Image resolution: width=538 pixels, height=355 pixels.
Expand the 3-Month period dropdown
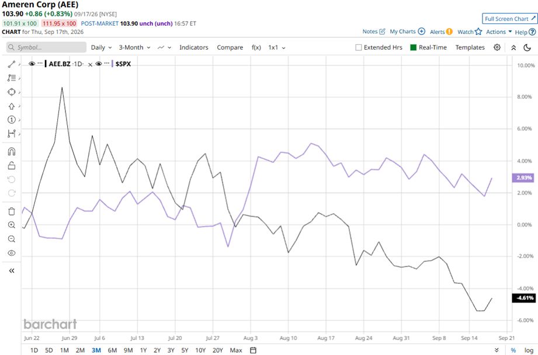tap(134, 48)
